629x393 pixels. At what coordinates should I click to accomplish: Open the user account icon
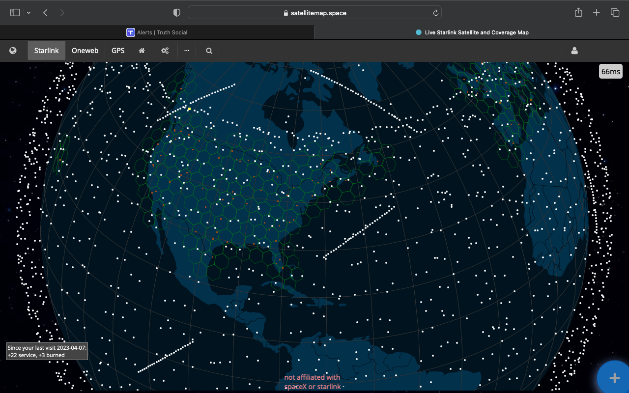coord(574,51)
